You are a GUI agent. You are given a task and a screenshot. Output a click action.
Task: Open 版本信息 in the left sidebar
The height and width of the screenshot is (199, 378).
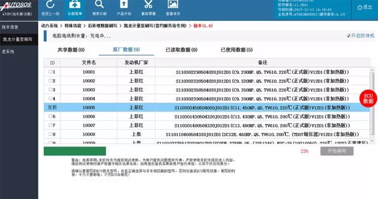[x=10, y=27]
